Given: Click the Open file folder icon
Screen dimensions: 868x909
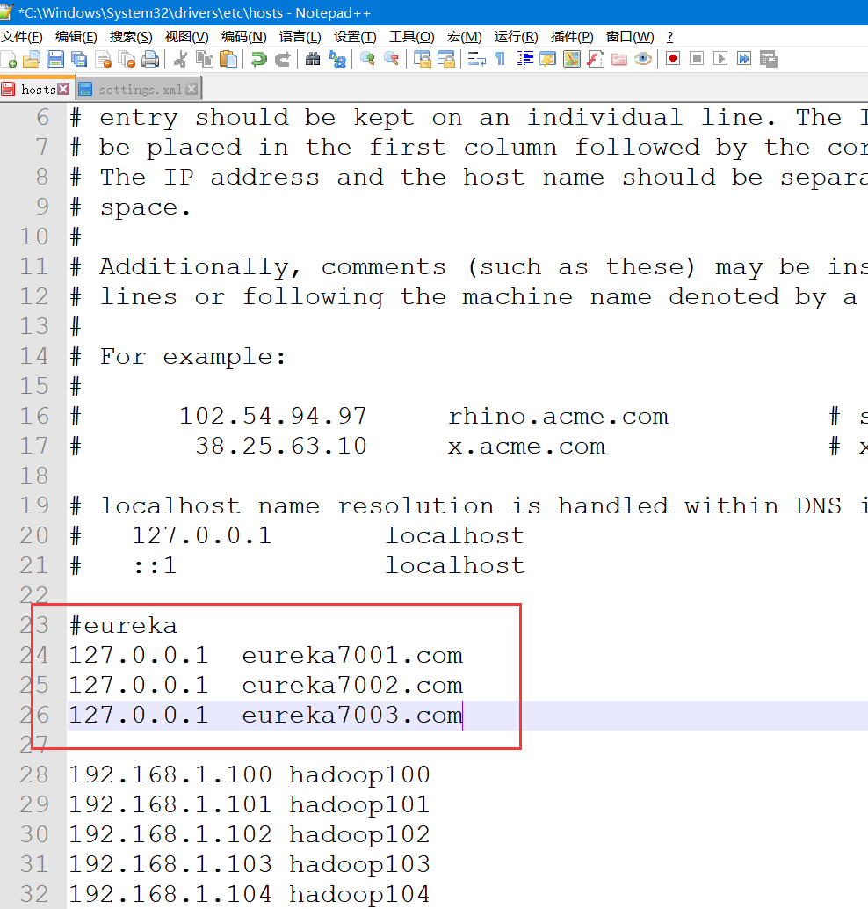Looking at the screenshot, I should (x=32, y=59).
